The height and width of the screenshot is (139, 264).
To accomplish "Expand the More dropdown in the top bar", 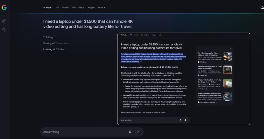I will [102, 7].
